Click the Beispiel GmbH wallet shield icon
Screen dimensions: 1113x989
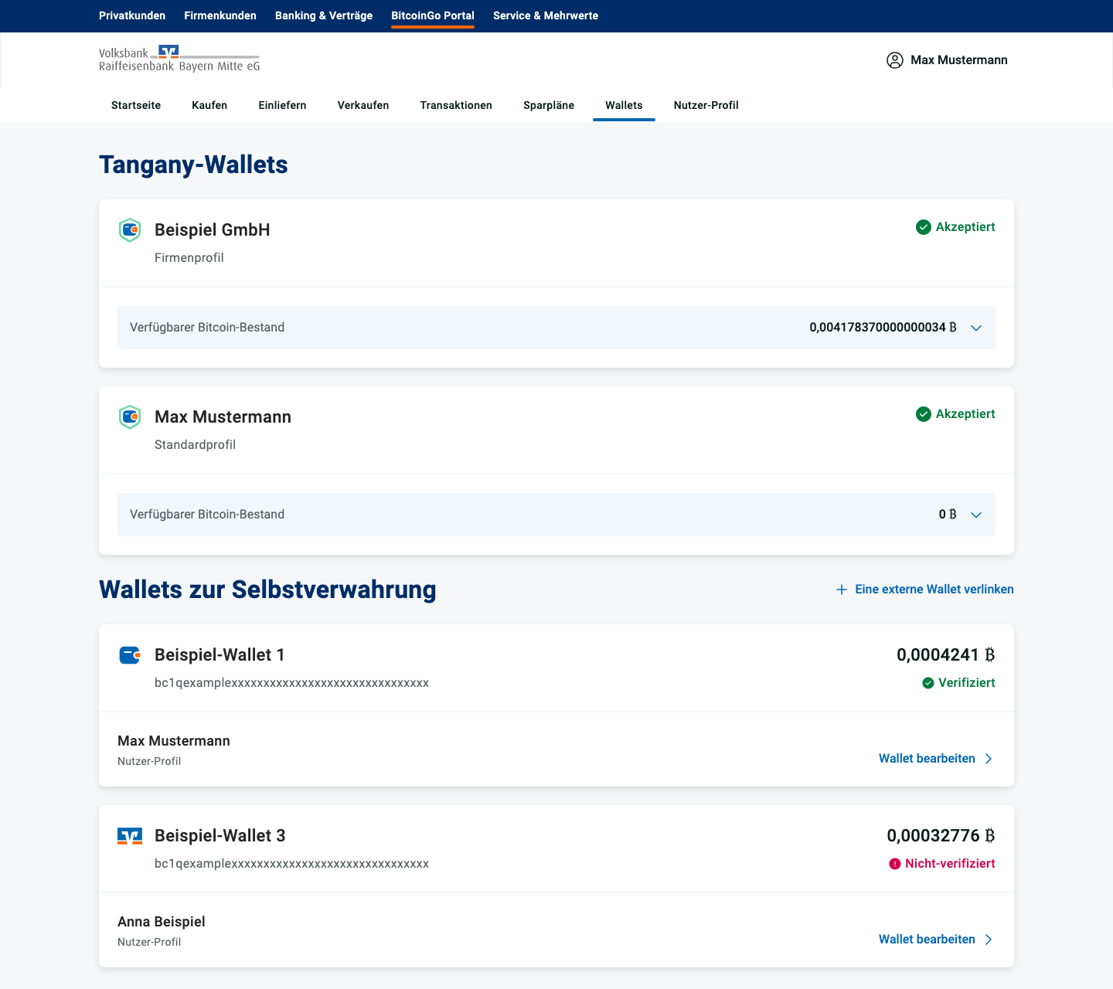coord(130,230)
